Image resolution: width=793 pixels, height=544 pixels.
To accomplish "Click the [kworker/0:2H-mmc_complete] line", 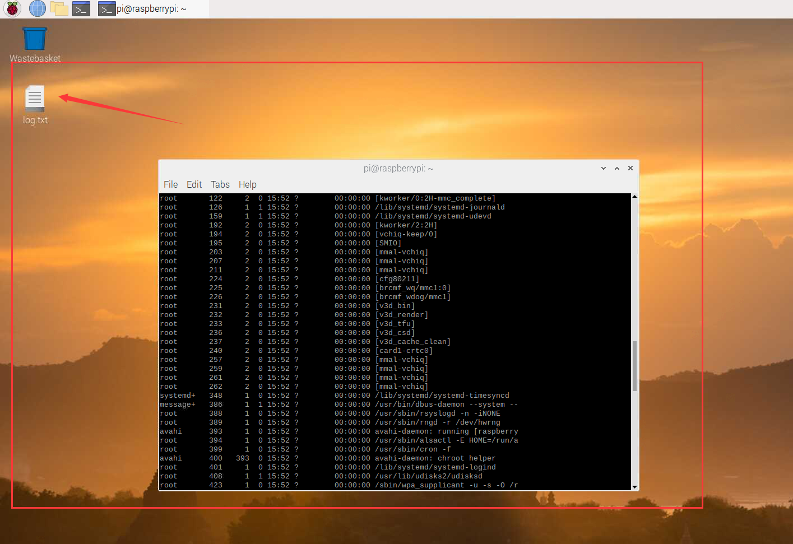I will coord(328,198).
